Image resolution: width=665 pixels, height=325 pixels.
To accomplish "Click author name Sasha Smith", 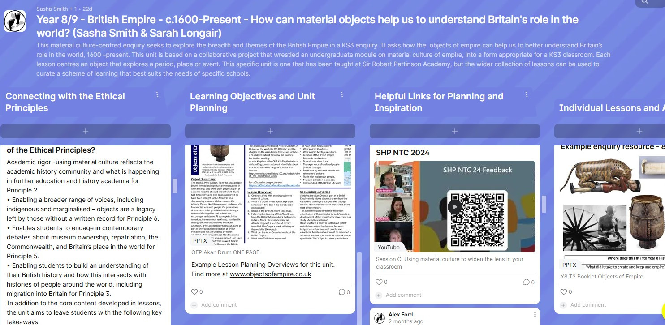I will pyautogui.click(x=52, y=9).
